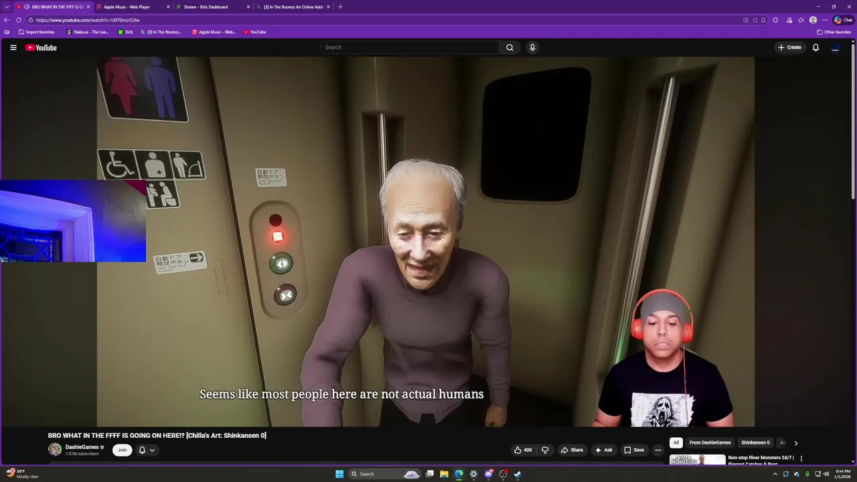Viewport: 857px width, 482px height.
Task: Add page to favorites star icon
Action: tap(755, 20)
